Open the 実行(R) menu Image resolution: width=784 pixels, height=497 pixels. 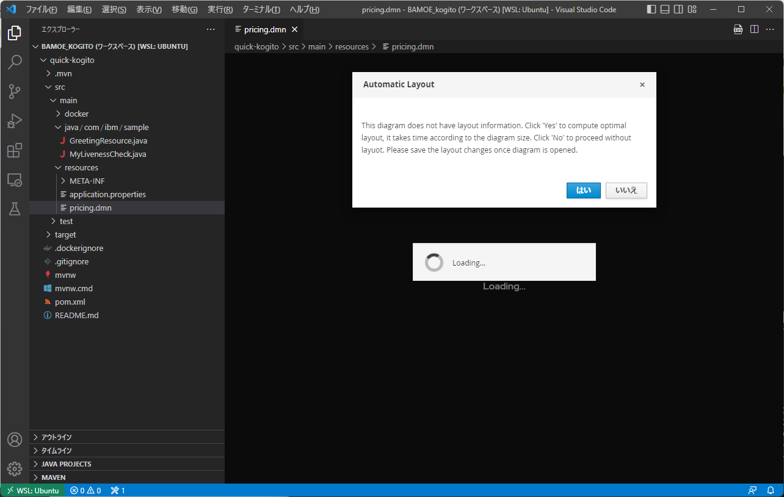point(220,9)
